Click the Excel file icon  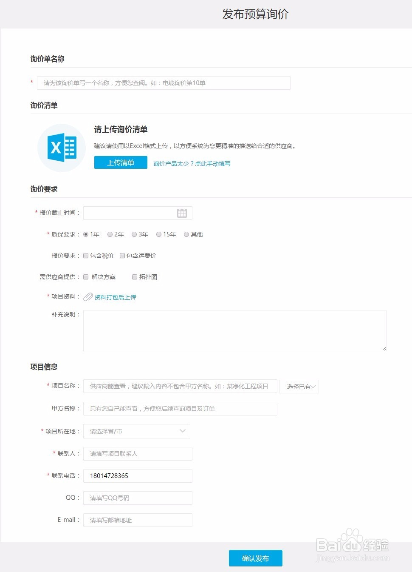tap(62, 148)
